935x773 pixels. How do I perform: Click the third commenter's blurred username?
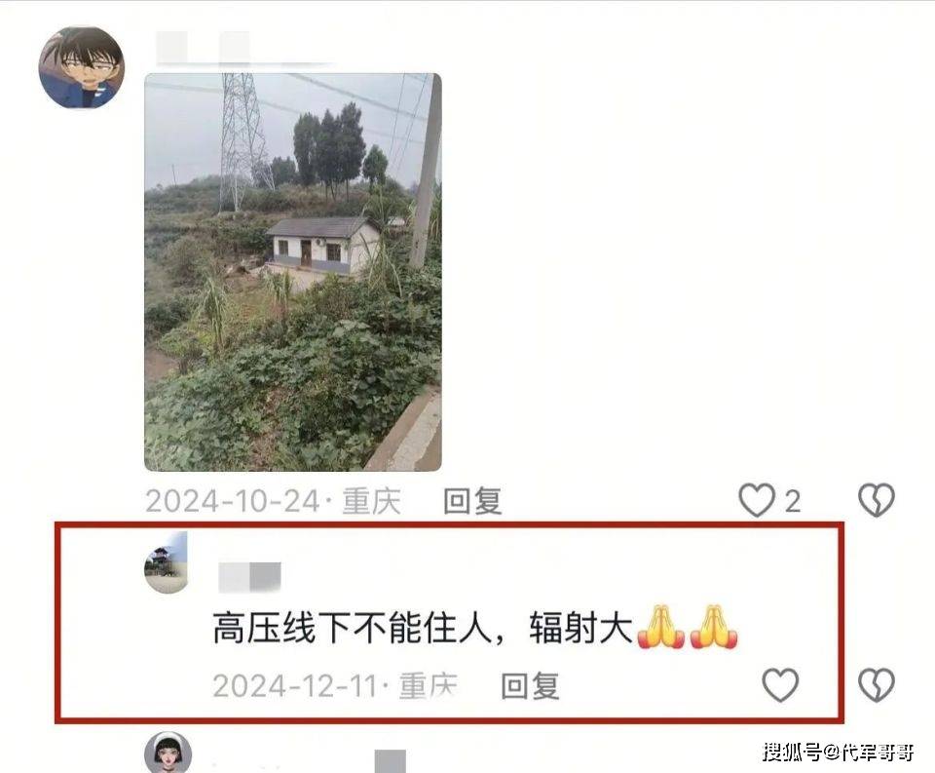pos(390,761)
